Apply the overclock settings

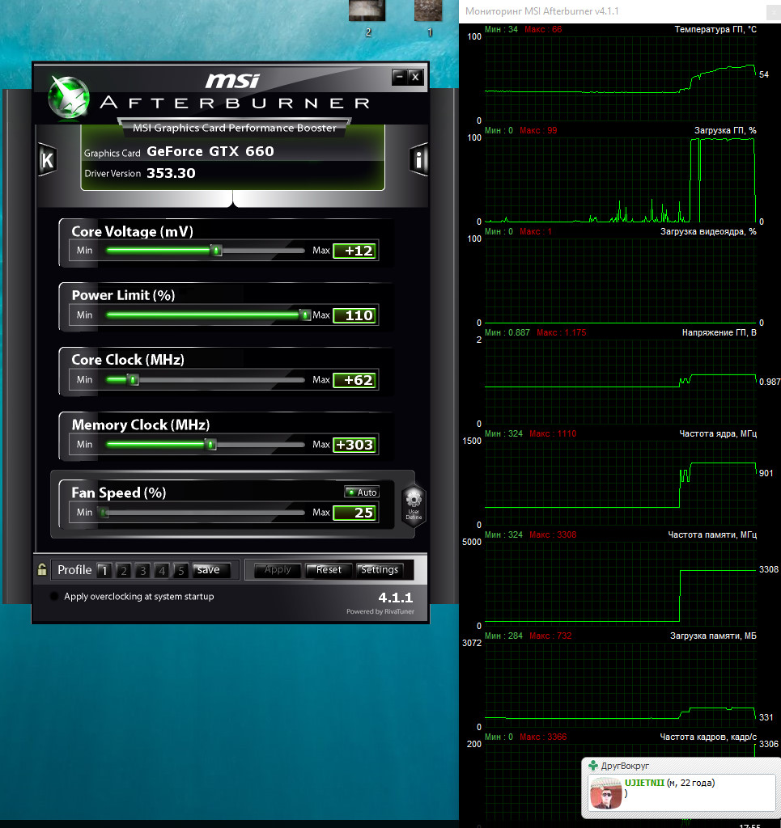pos(278,570)
